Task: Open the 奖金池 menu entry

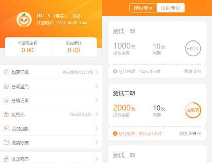Action: click(x=51, y=114)
